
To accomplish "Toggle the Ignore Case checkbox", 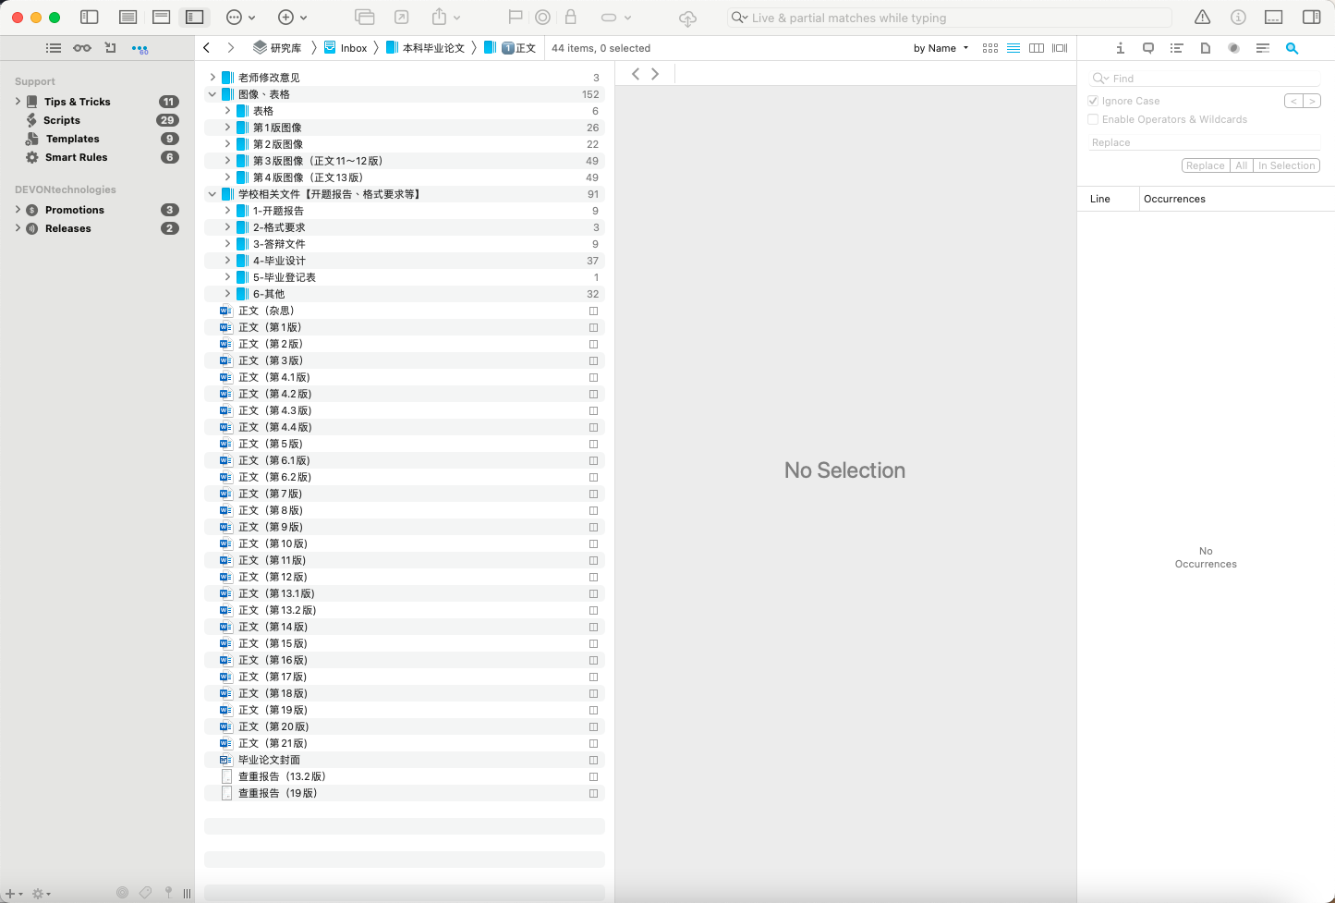I will pyautogui.click(x=1093, y=101).
